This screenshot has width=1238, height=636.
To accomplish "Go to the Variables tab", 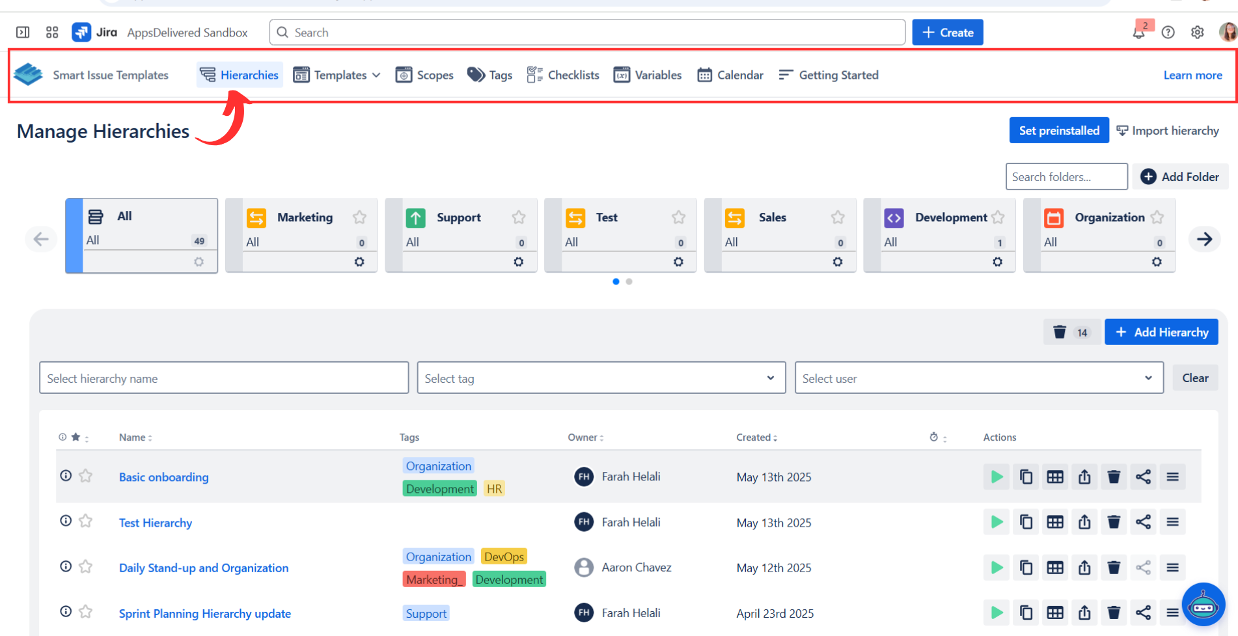I will [648, 76].
